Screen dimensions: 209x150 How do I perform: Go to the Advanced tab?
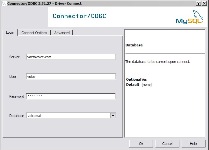coord(62,33)
